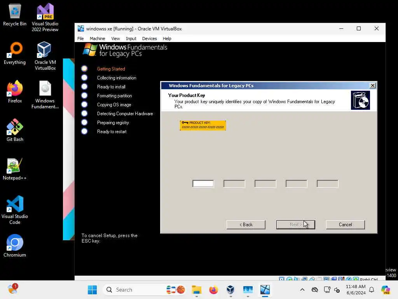This screenshot has height=299, width=398.
Task: Open the Windows Start menu
Action: (92, 290)
